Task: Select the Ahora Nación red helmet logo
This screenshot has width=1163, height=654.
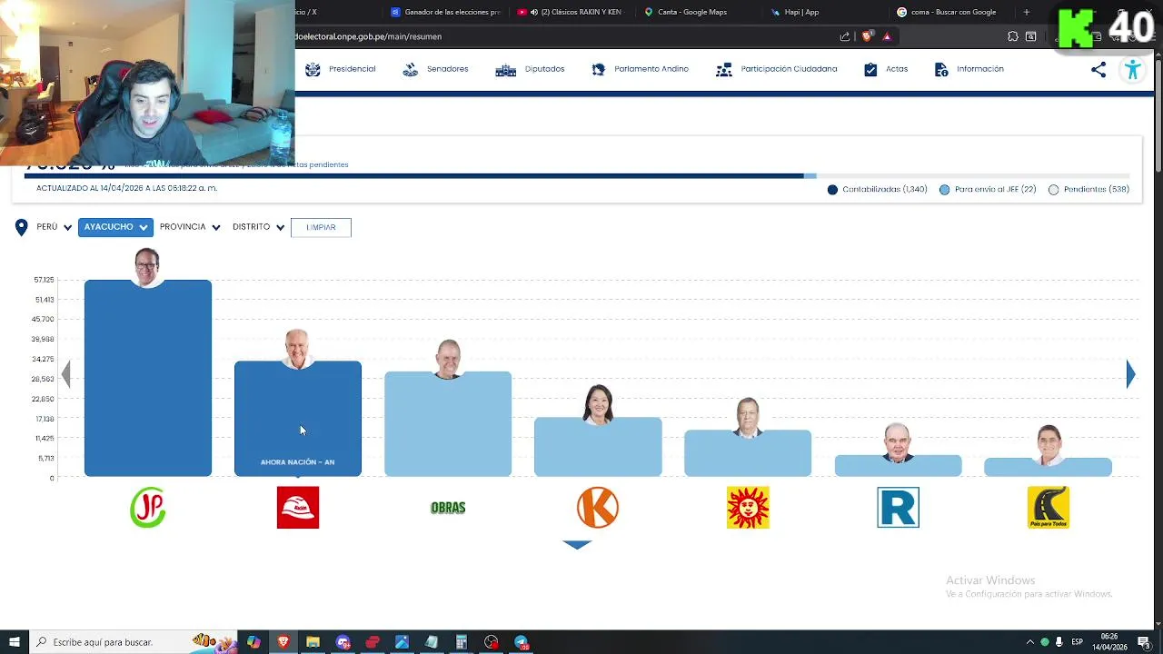Action: pos(298,507)
